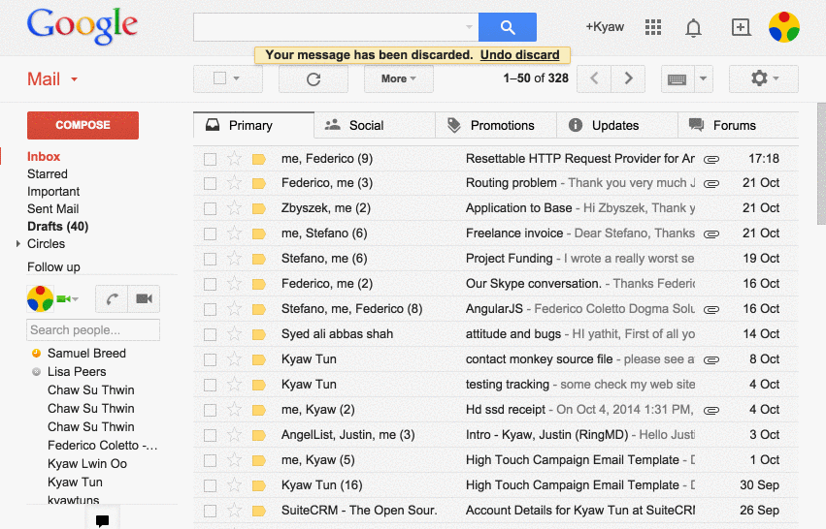Open chat status dropdown next to avatar
This screenshot has height=529, width=826.
point(76,299)
